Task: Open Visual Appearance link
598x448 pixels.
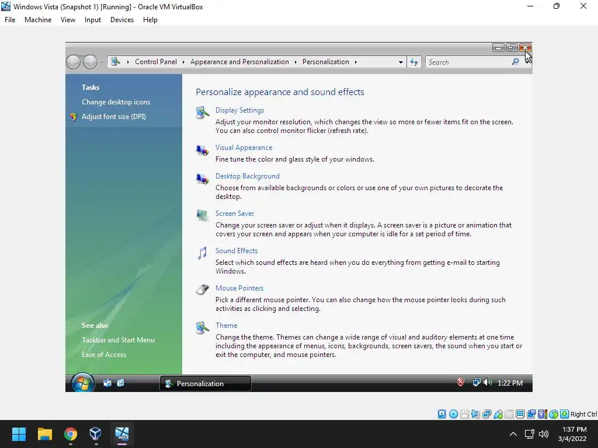Action: point(244,148)
